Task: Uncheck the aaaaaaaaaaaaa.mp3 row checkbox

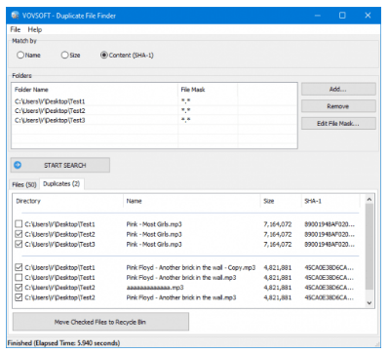Action: 19,288
